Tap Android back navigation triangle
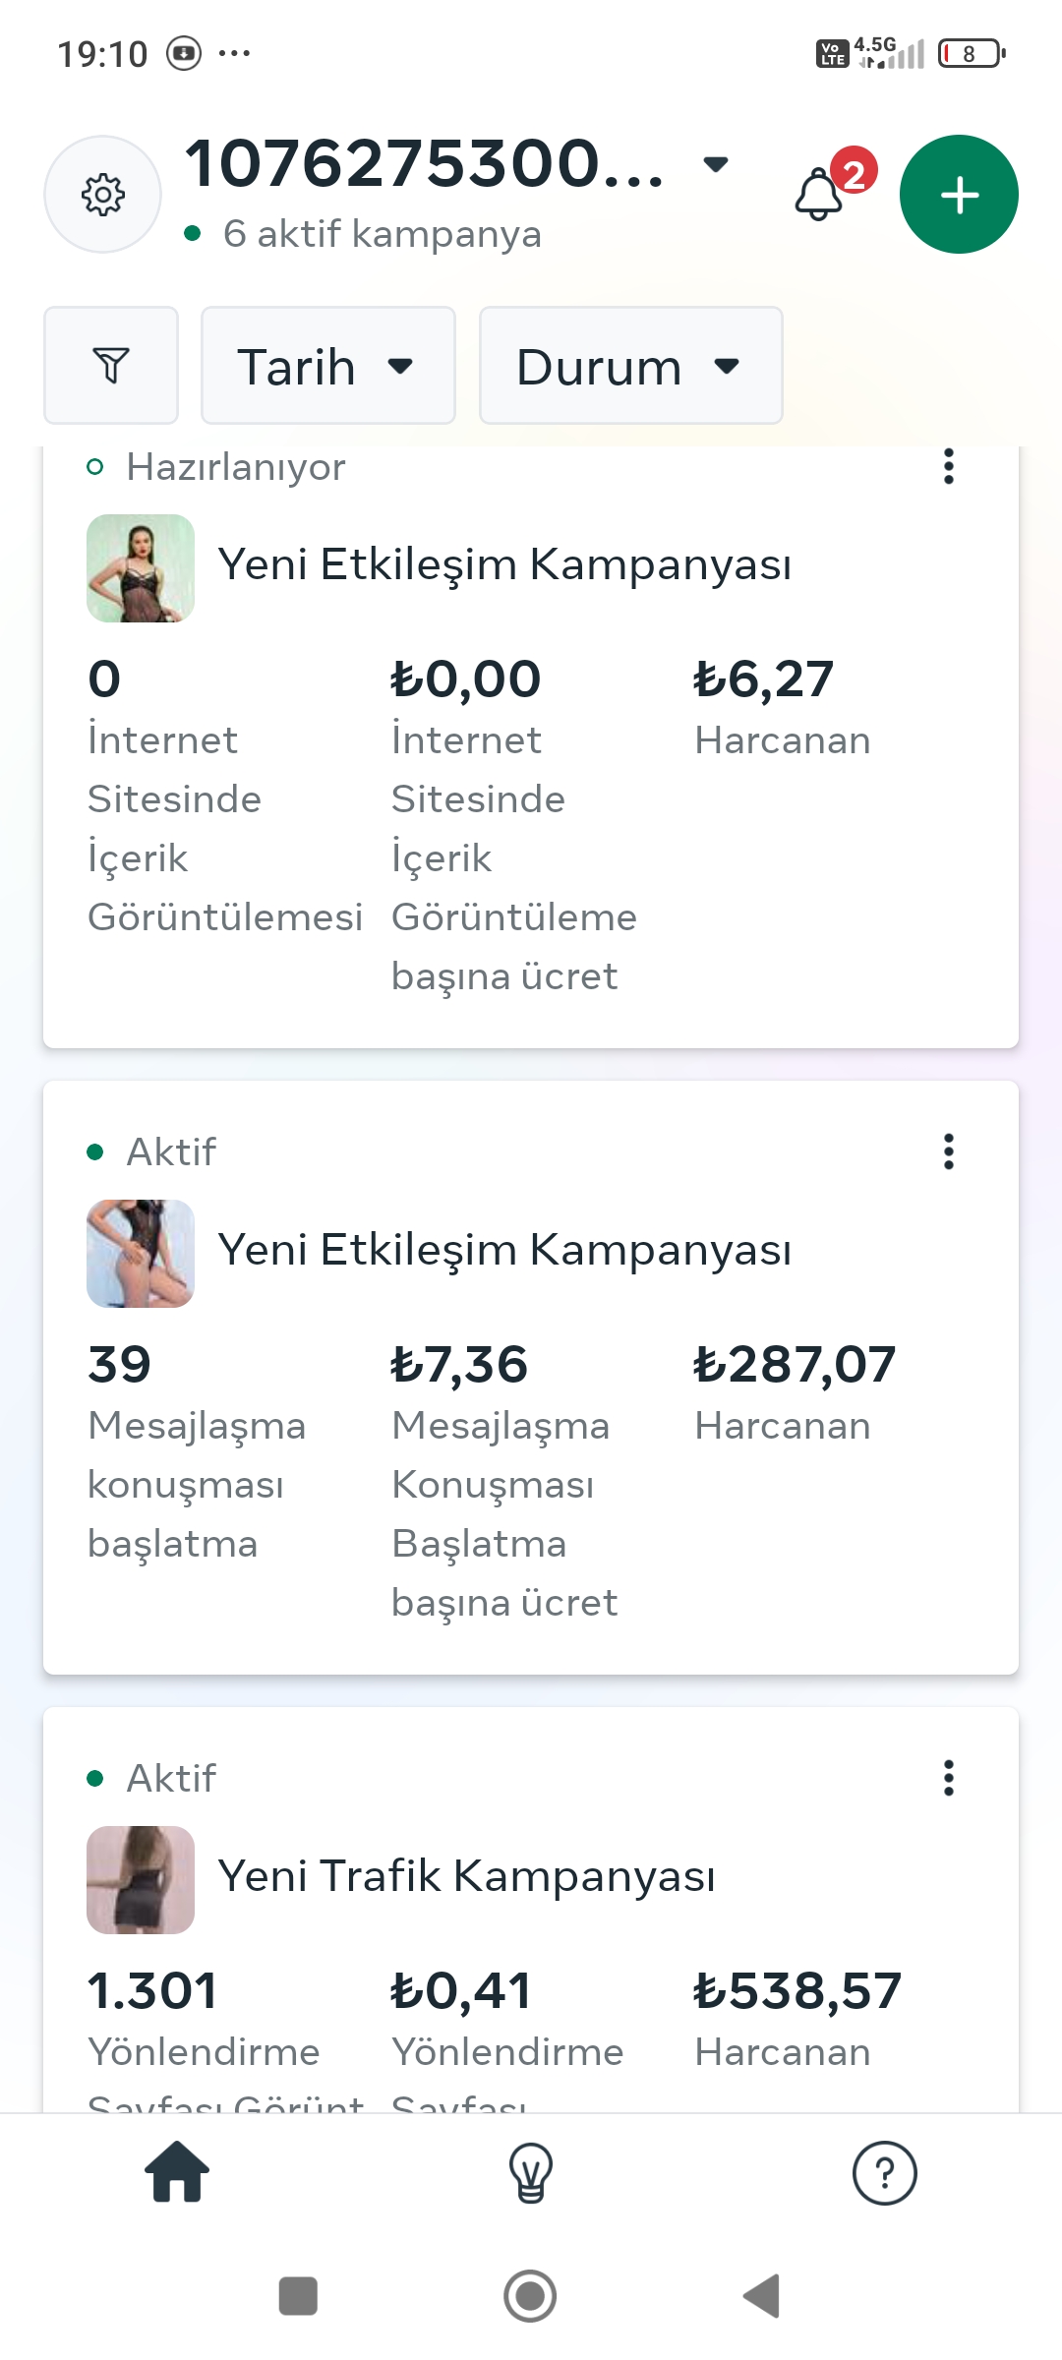1062x2360 pixels. [762, 2296]
